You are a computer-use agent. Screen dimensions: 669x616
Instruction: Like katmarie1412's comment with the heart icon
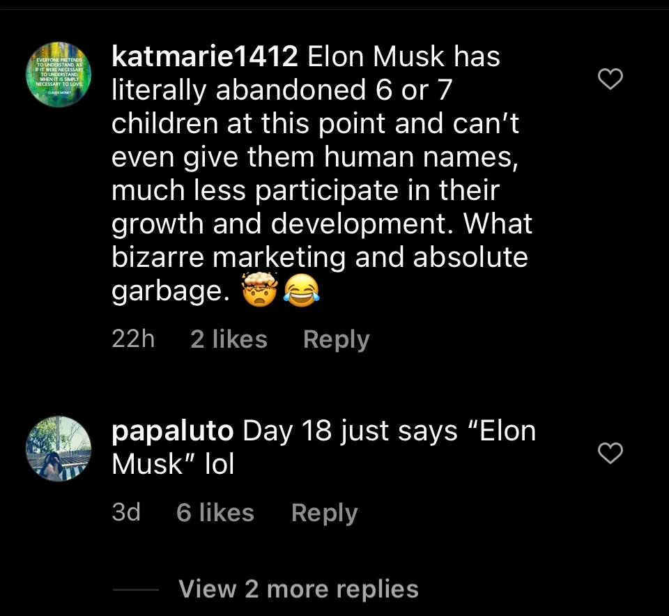tap(610, 79)
